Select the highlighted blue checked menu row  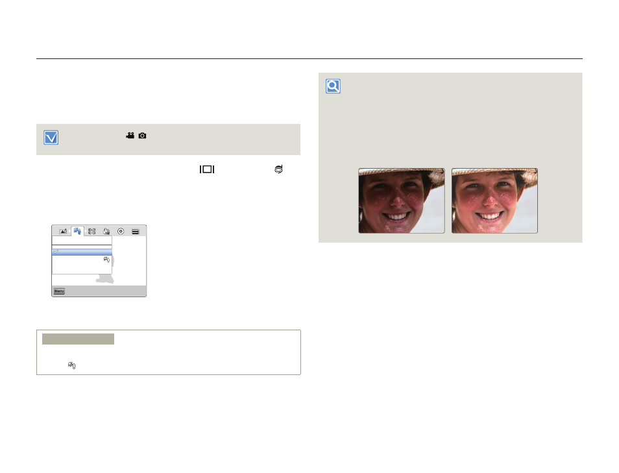82,252
